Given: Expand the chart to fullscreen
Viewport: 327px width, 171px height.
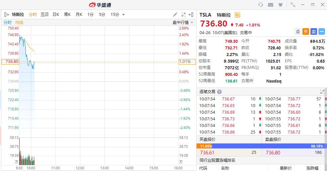Looking at the screenshot, I should point(183,15).
